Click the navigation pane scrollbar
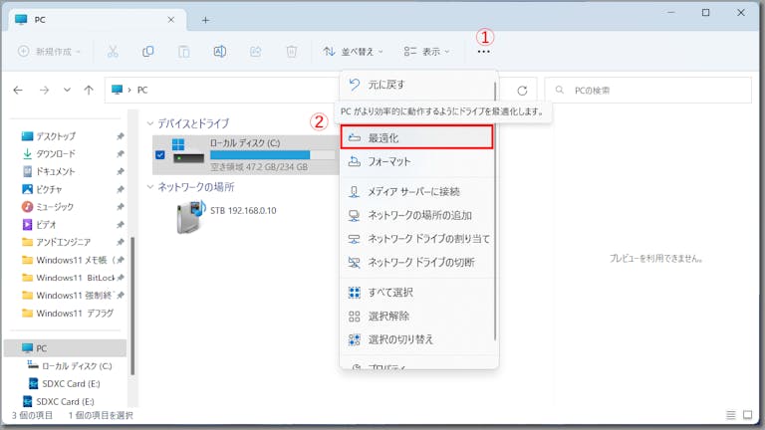The width and height of the screenshot is (765, 430). click(x=132, y=307)
